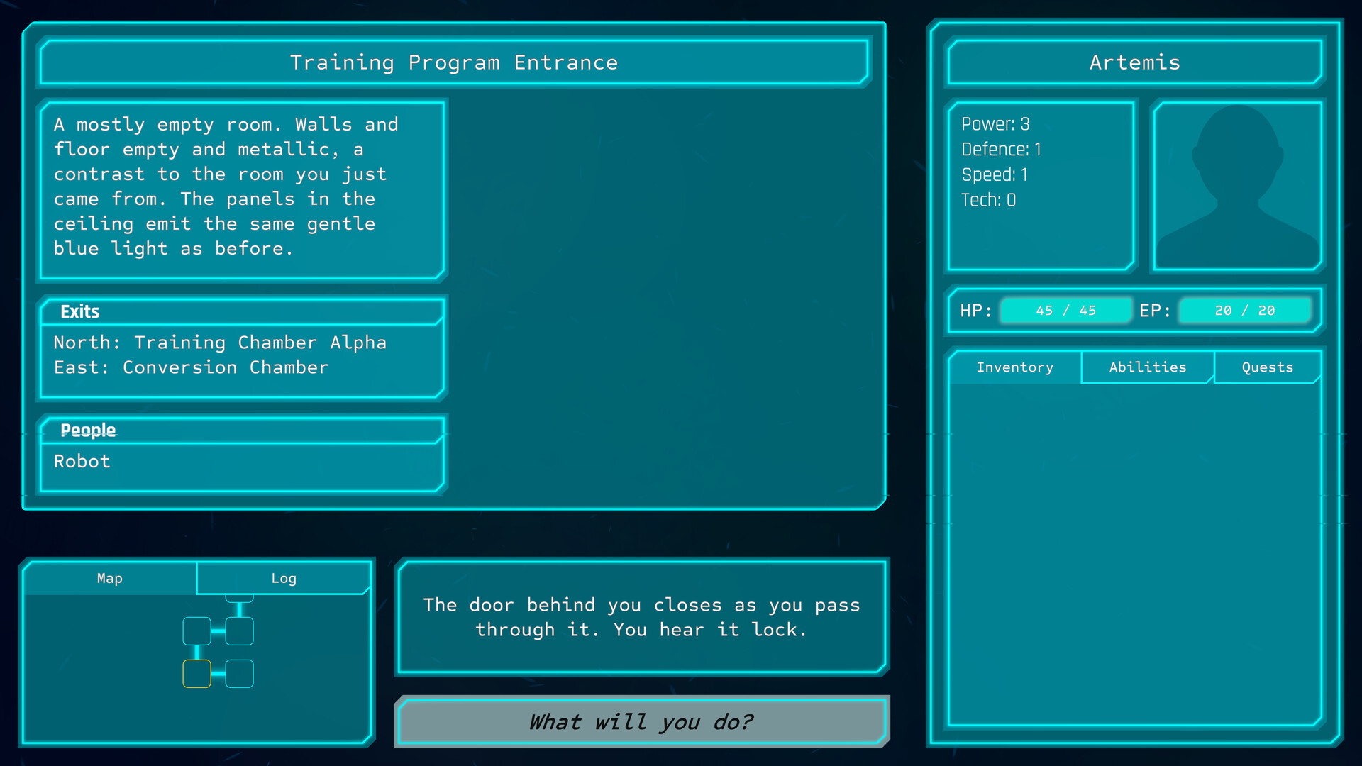Select map node right of yellow room
The width and height of the screenshot is (1362, 766).
[x=239, y=673]
